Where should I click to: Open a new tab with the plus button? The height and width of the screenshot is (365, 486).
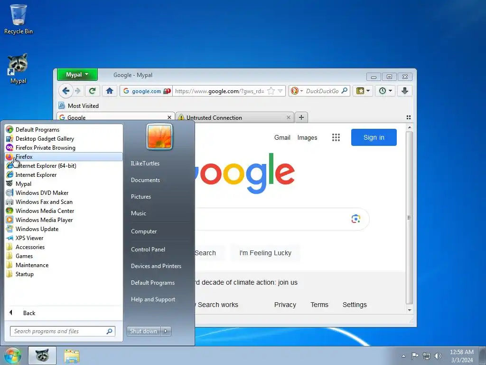tap(301, 117)
